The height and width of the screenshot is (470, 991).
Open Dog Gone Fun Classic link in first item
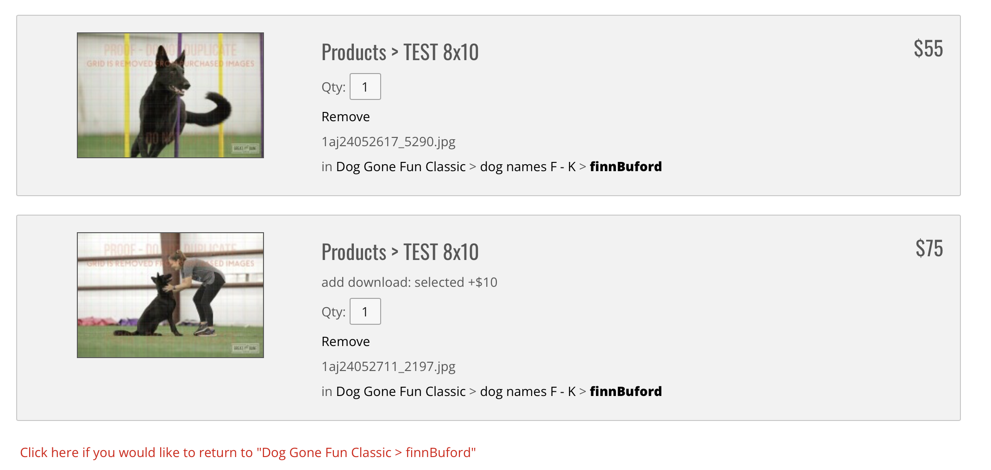coord(401,167)
